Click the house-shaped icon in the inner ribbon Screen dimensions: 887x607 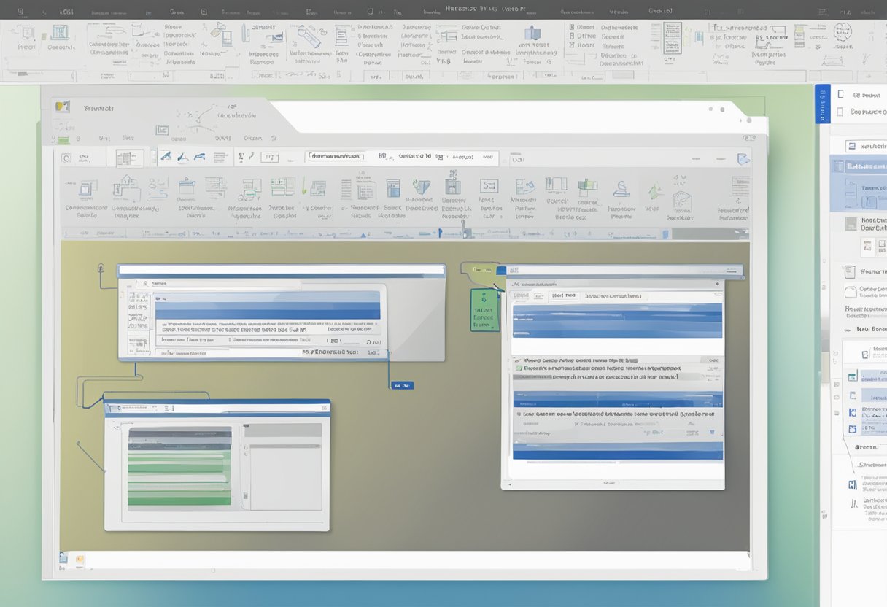coord(125,185)
